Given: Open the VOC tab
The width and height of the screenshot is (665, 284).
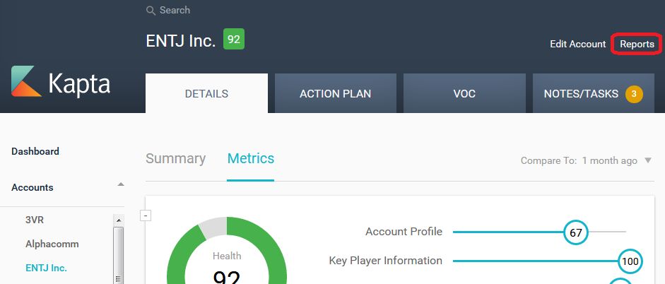Looking at the screenshot, I should click(x=464, y=93).
